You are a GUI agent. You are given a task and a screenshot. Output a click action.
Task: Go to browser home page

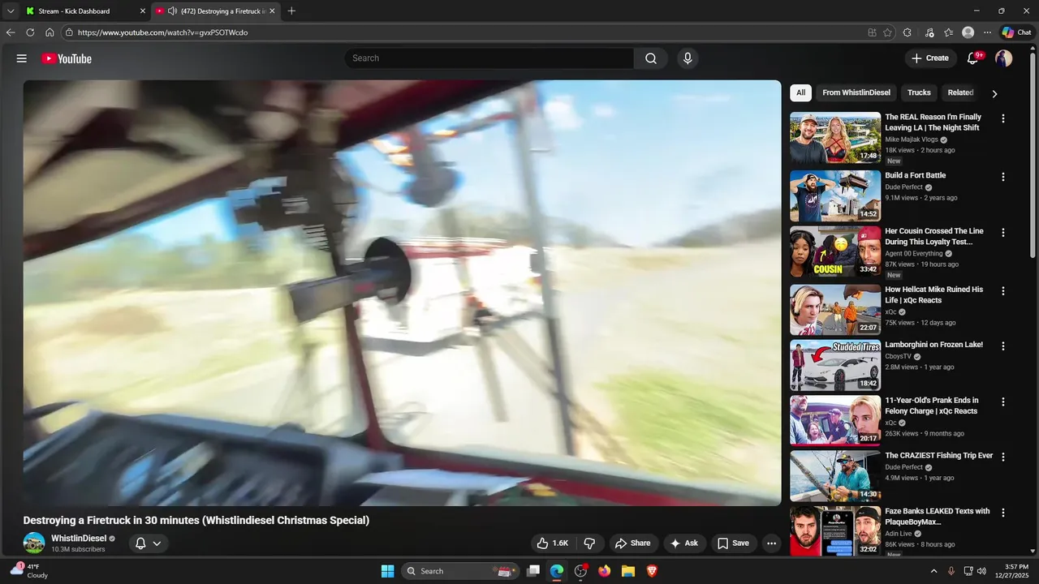pyautogui.click(x=50, y=32)
